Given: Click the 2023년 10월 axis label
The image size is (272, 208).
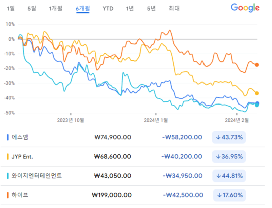Looking at the screenshot, I should (71, 120).
